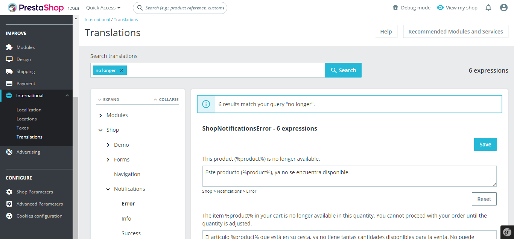The image size is (514, 239).
Task: Click the International breadcrumb link
Action: point(97,20)
